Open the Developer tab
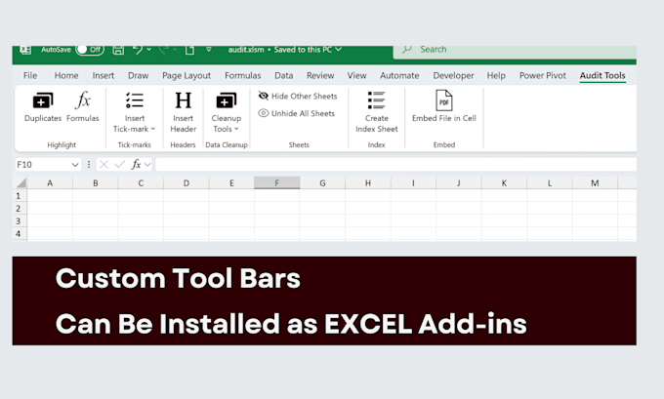This screenshot has height=399, width=664. coord(453,75)
